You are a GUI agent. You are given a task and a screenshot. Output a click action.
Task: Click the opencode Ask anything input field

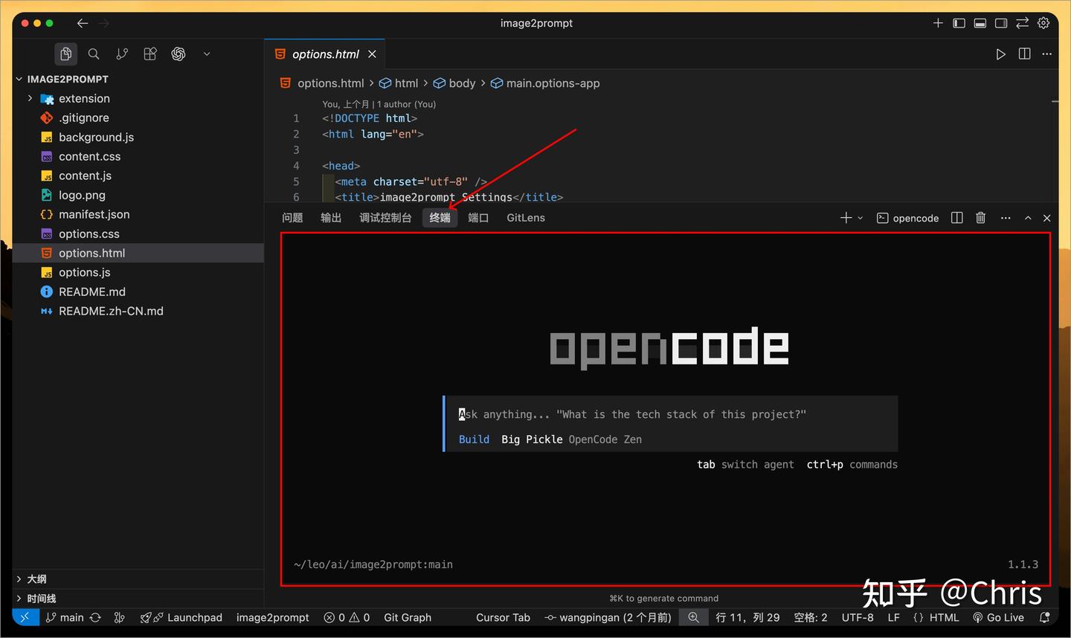tap(671, 414)
